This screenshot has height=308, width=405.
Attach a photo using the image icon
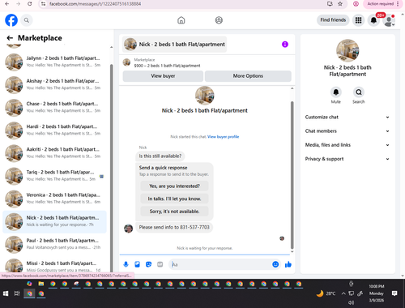tap(137, 264)
